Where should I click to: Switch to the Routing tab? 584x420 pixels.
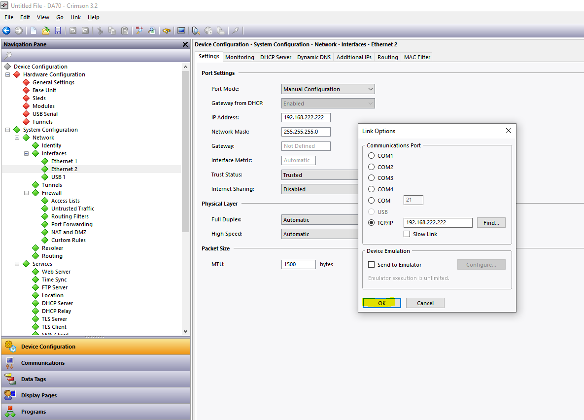[388, 57]
